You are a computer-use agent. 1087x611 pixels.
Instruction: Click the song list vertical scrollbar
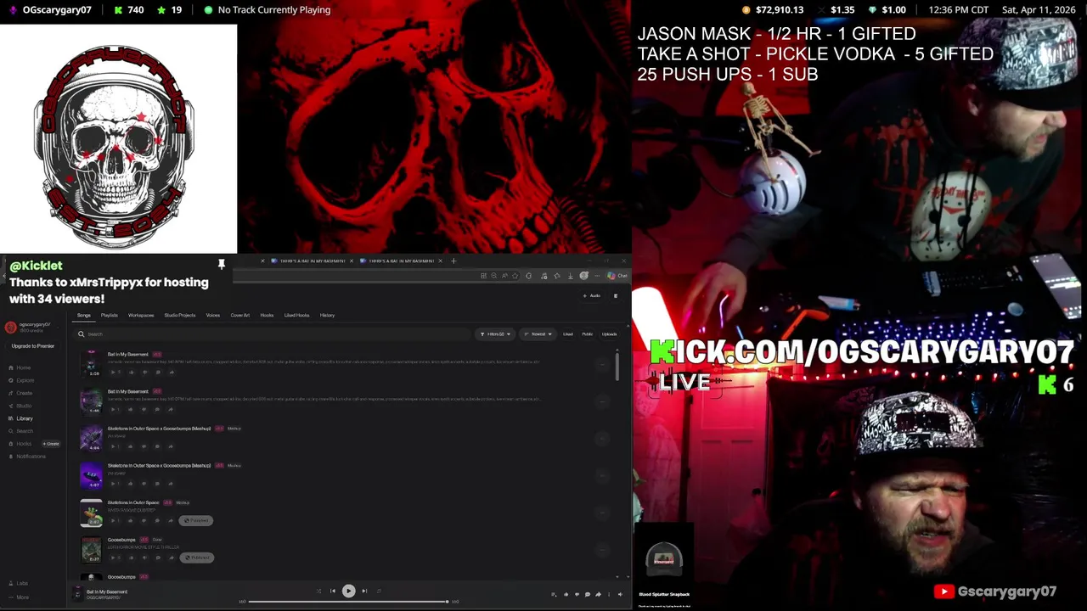pos(617,365)
